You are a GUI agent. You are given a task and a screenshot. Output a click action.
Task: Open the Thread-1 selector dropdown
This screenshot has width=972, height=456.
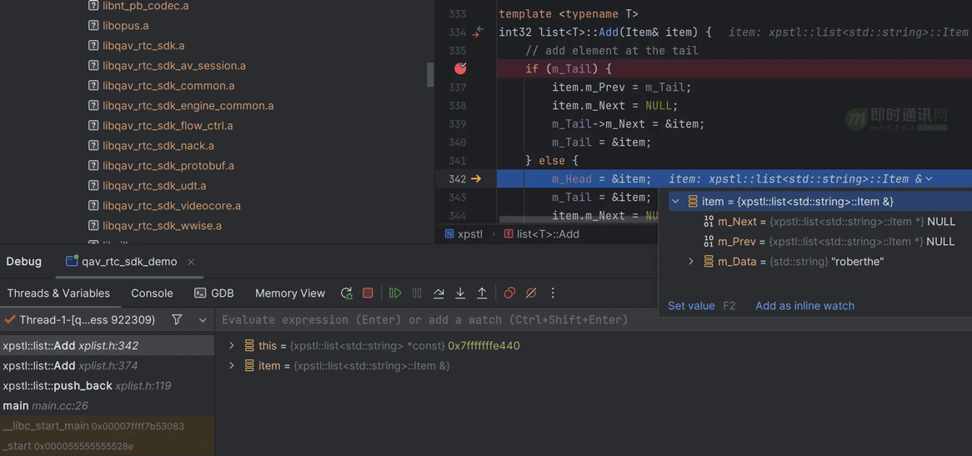coord(203,320)
